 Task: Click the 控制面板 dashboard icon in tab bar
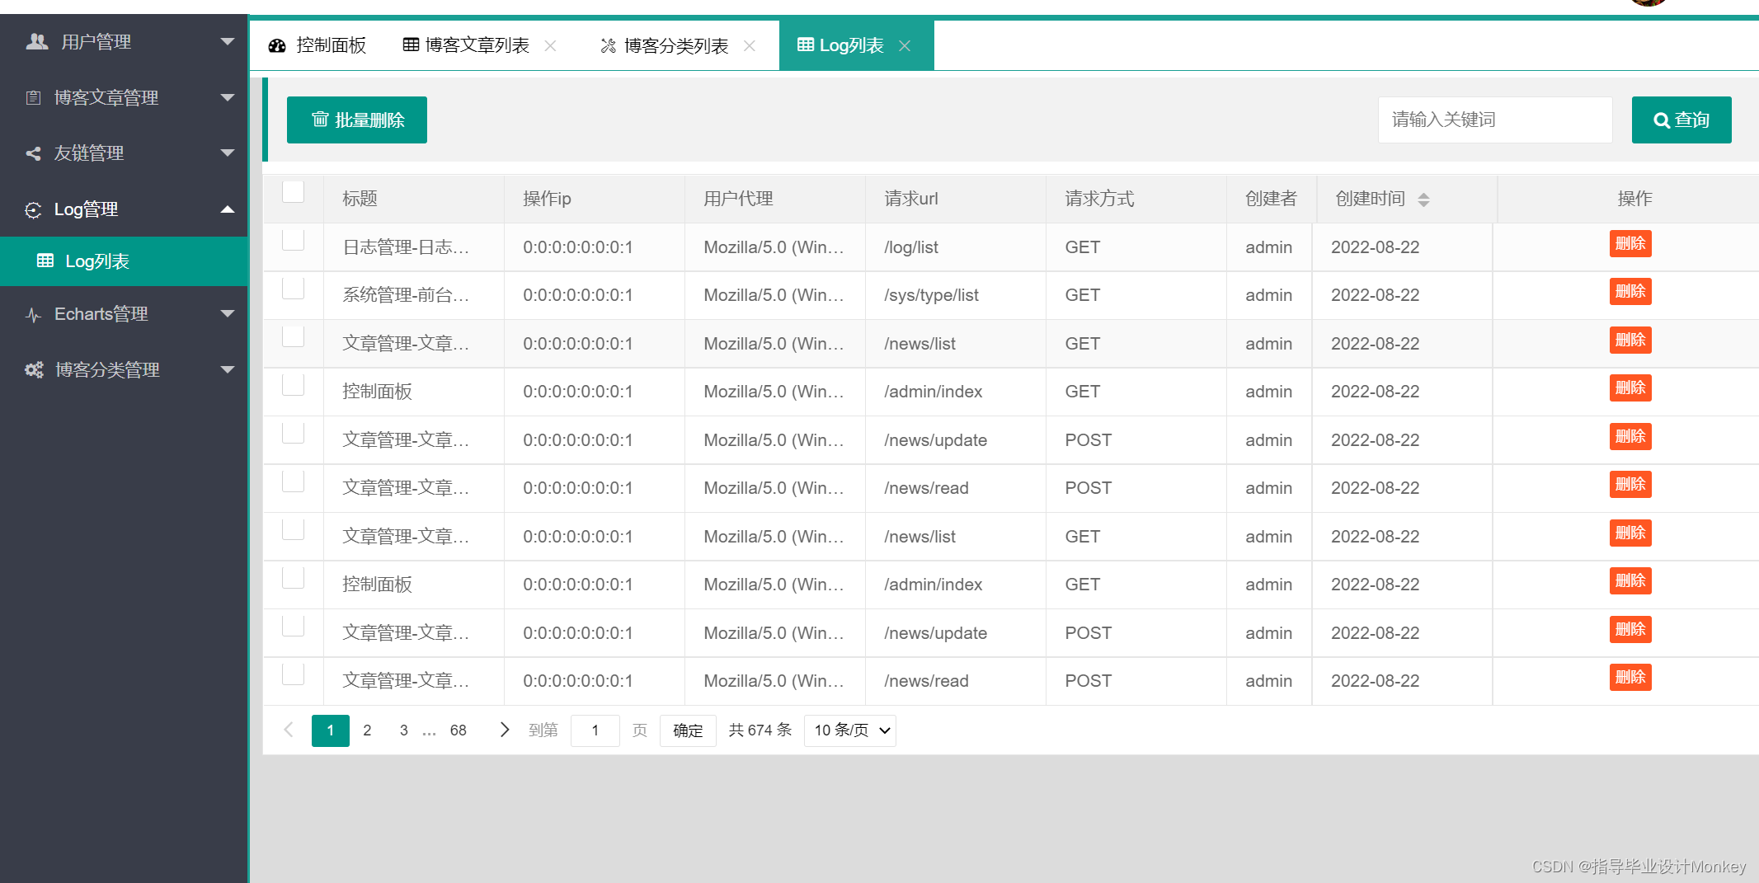pos(277,45)
